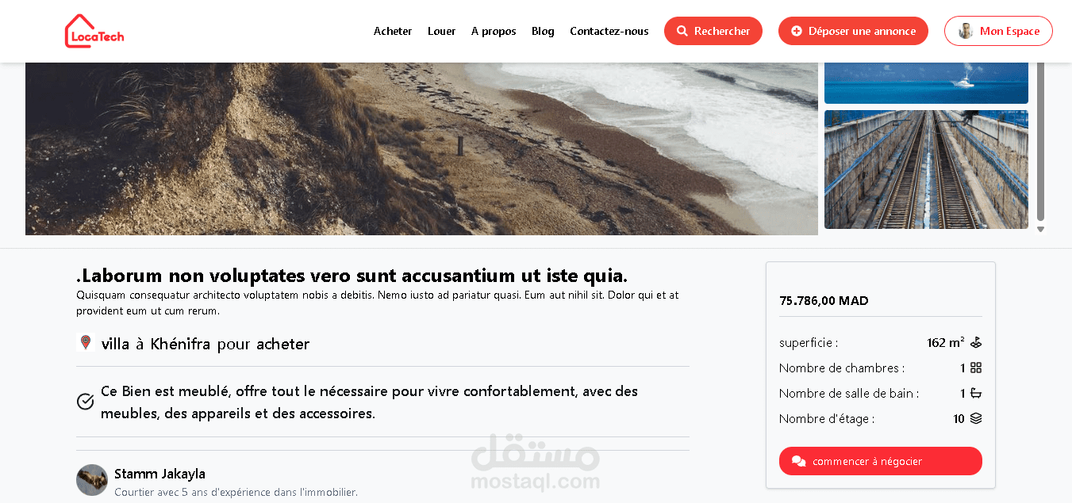
Task: Click the magnifier icon in Rechercher button
Action: pos(682,31)
